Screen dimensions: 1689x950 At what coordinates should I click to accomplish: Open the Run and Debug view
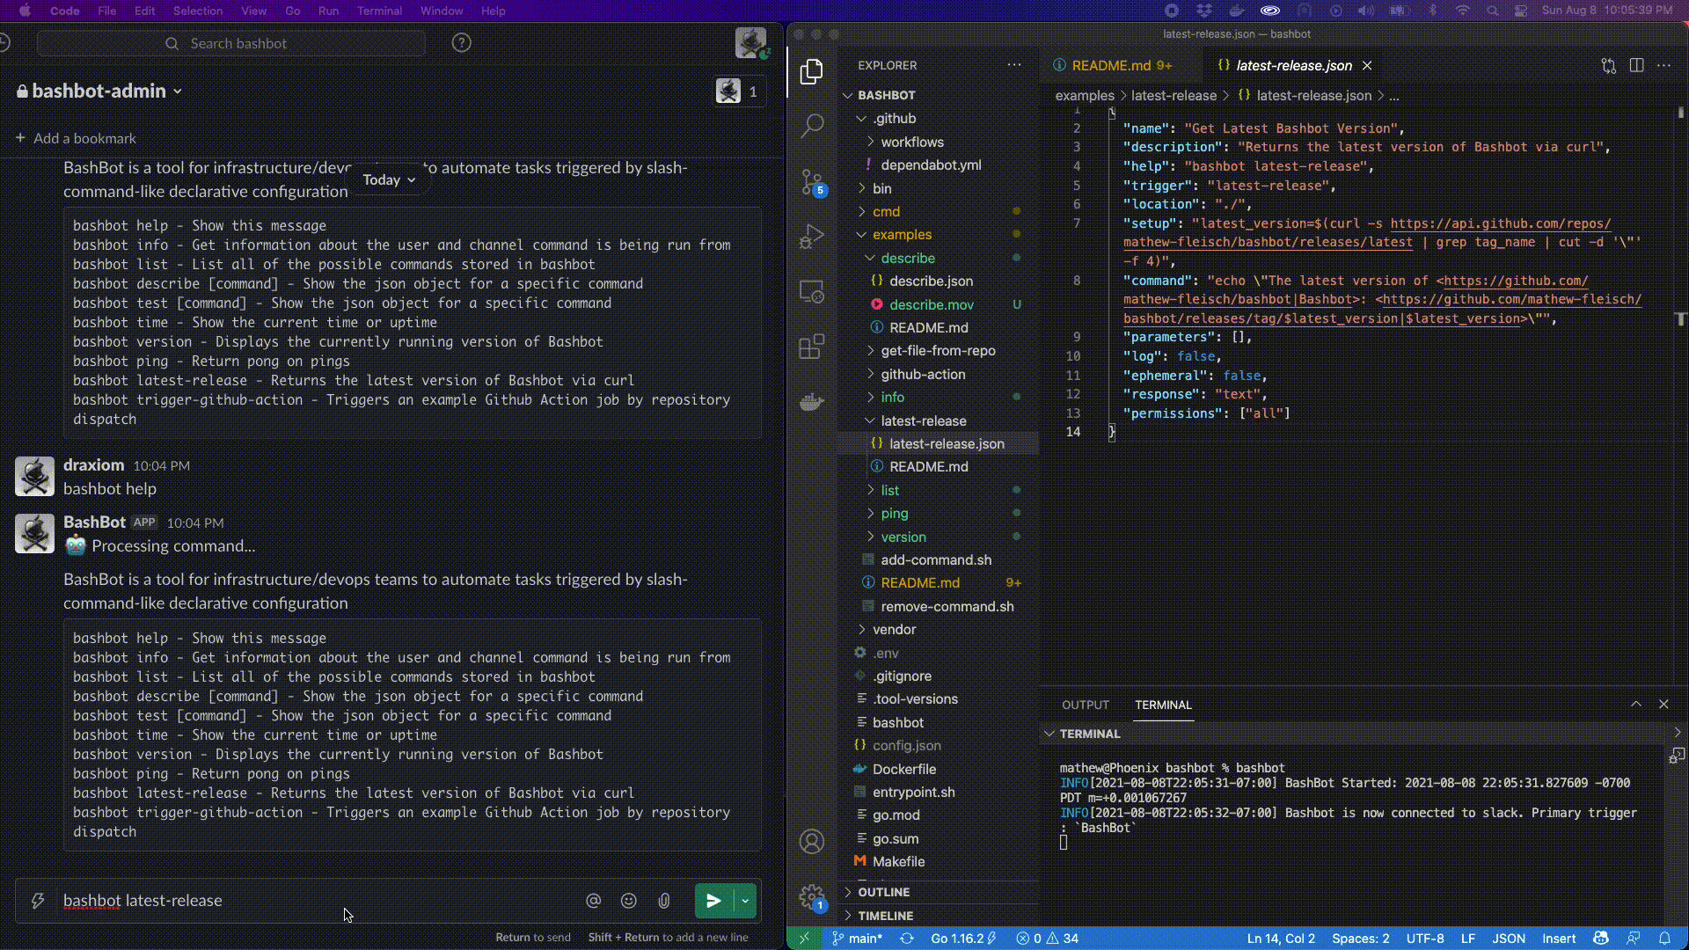812,237
